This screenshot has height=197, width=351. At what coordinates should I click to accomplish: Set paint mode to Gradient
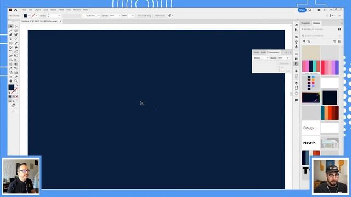(13, 97)
